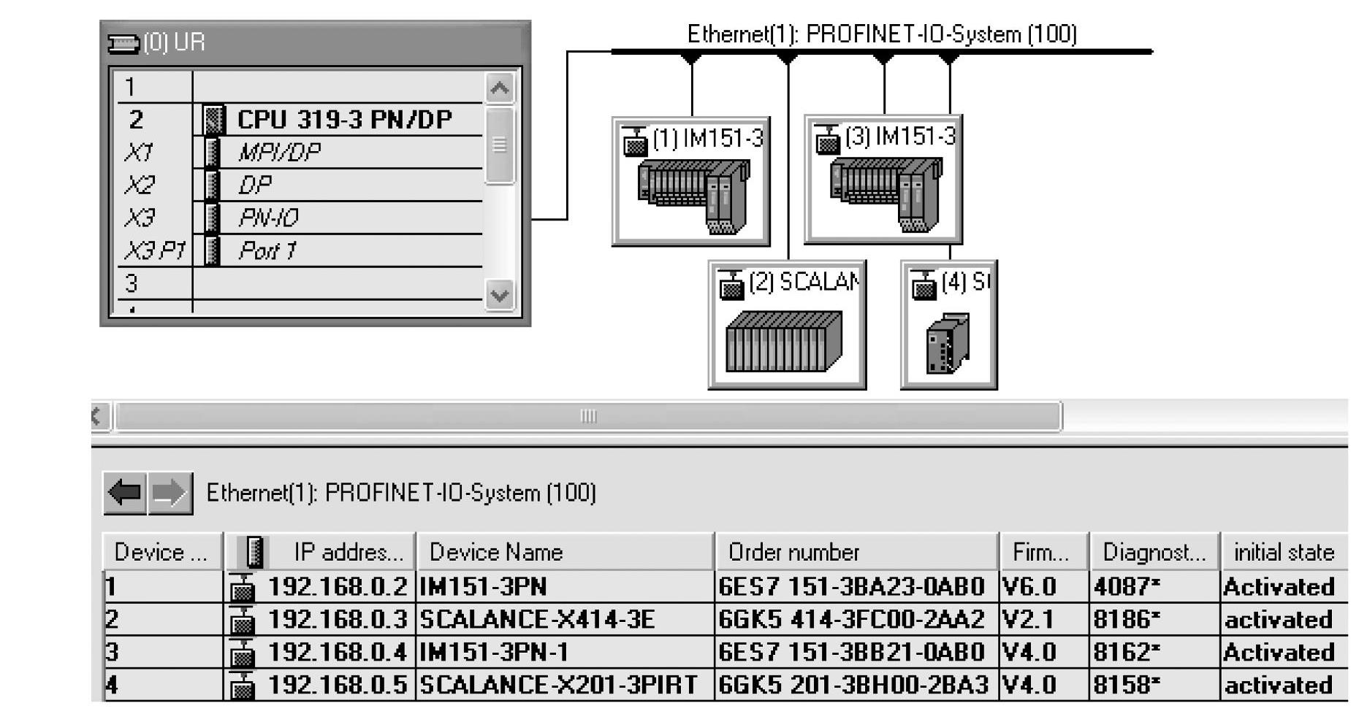This screenshot has height=714, width=1367.
Task: Sort by the IP address column header
Action: coord(320,552)
